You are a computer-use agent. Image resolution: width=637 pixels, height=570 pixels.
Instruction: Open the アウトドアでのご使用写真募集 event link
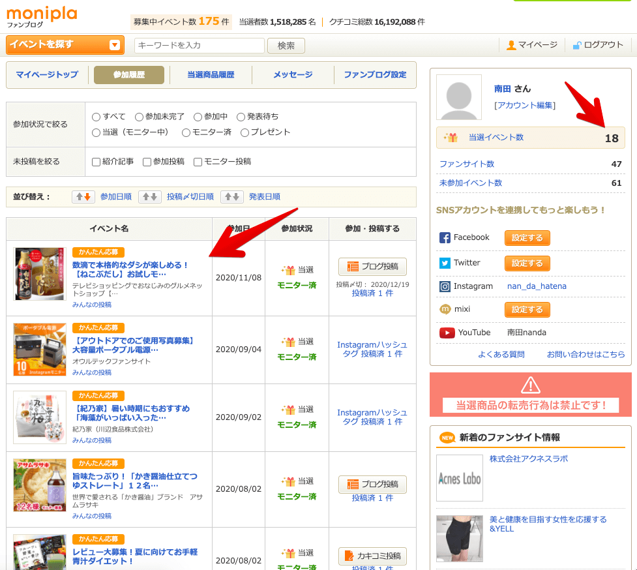point(133,345)
